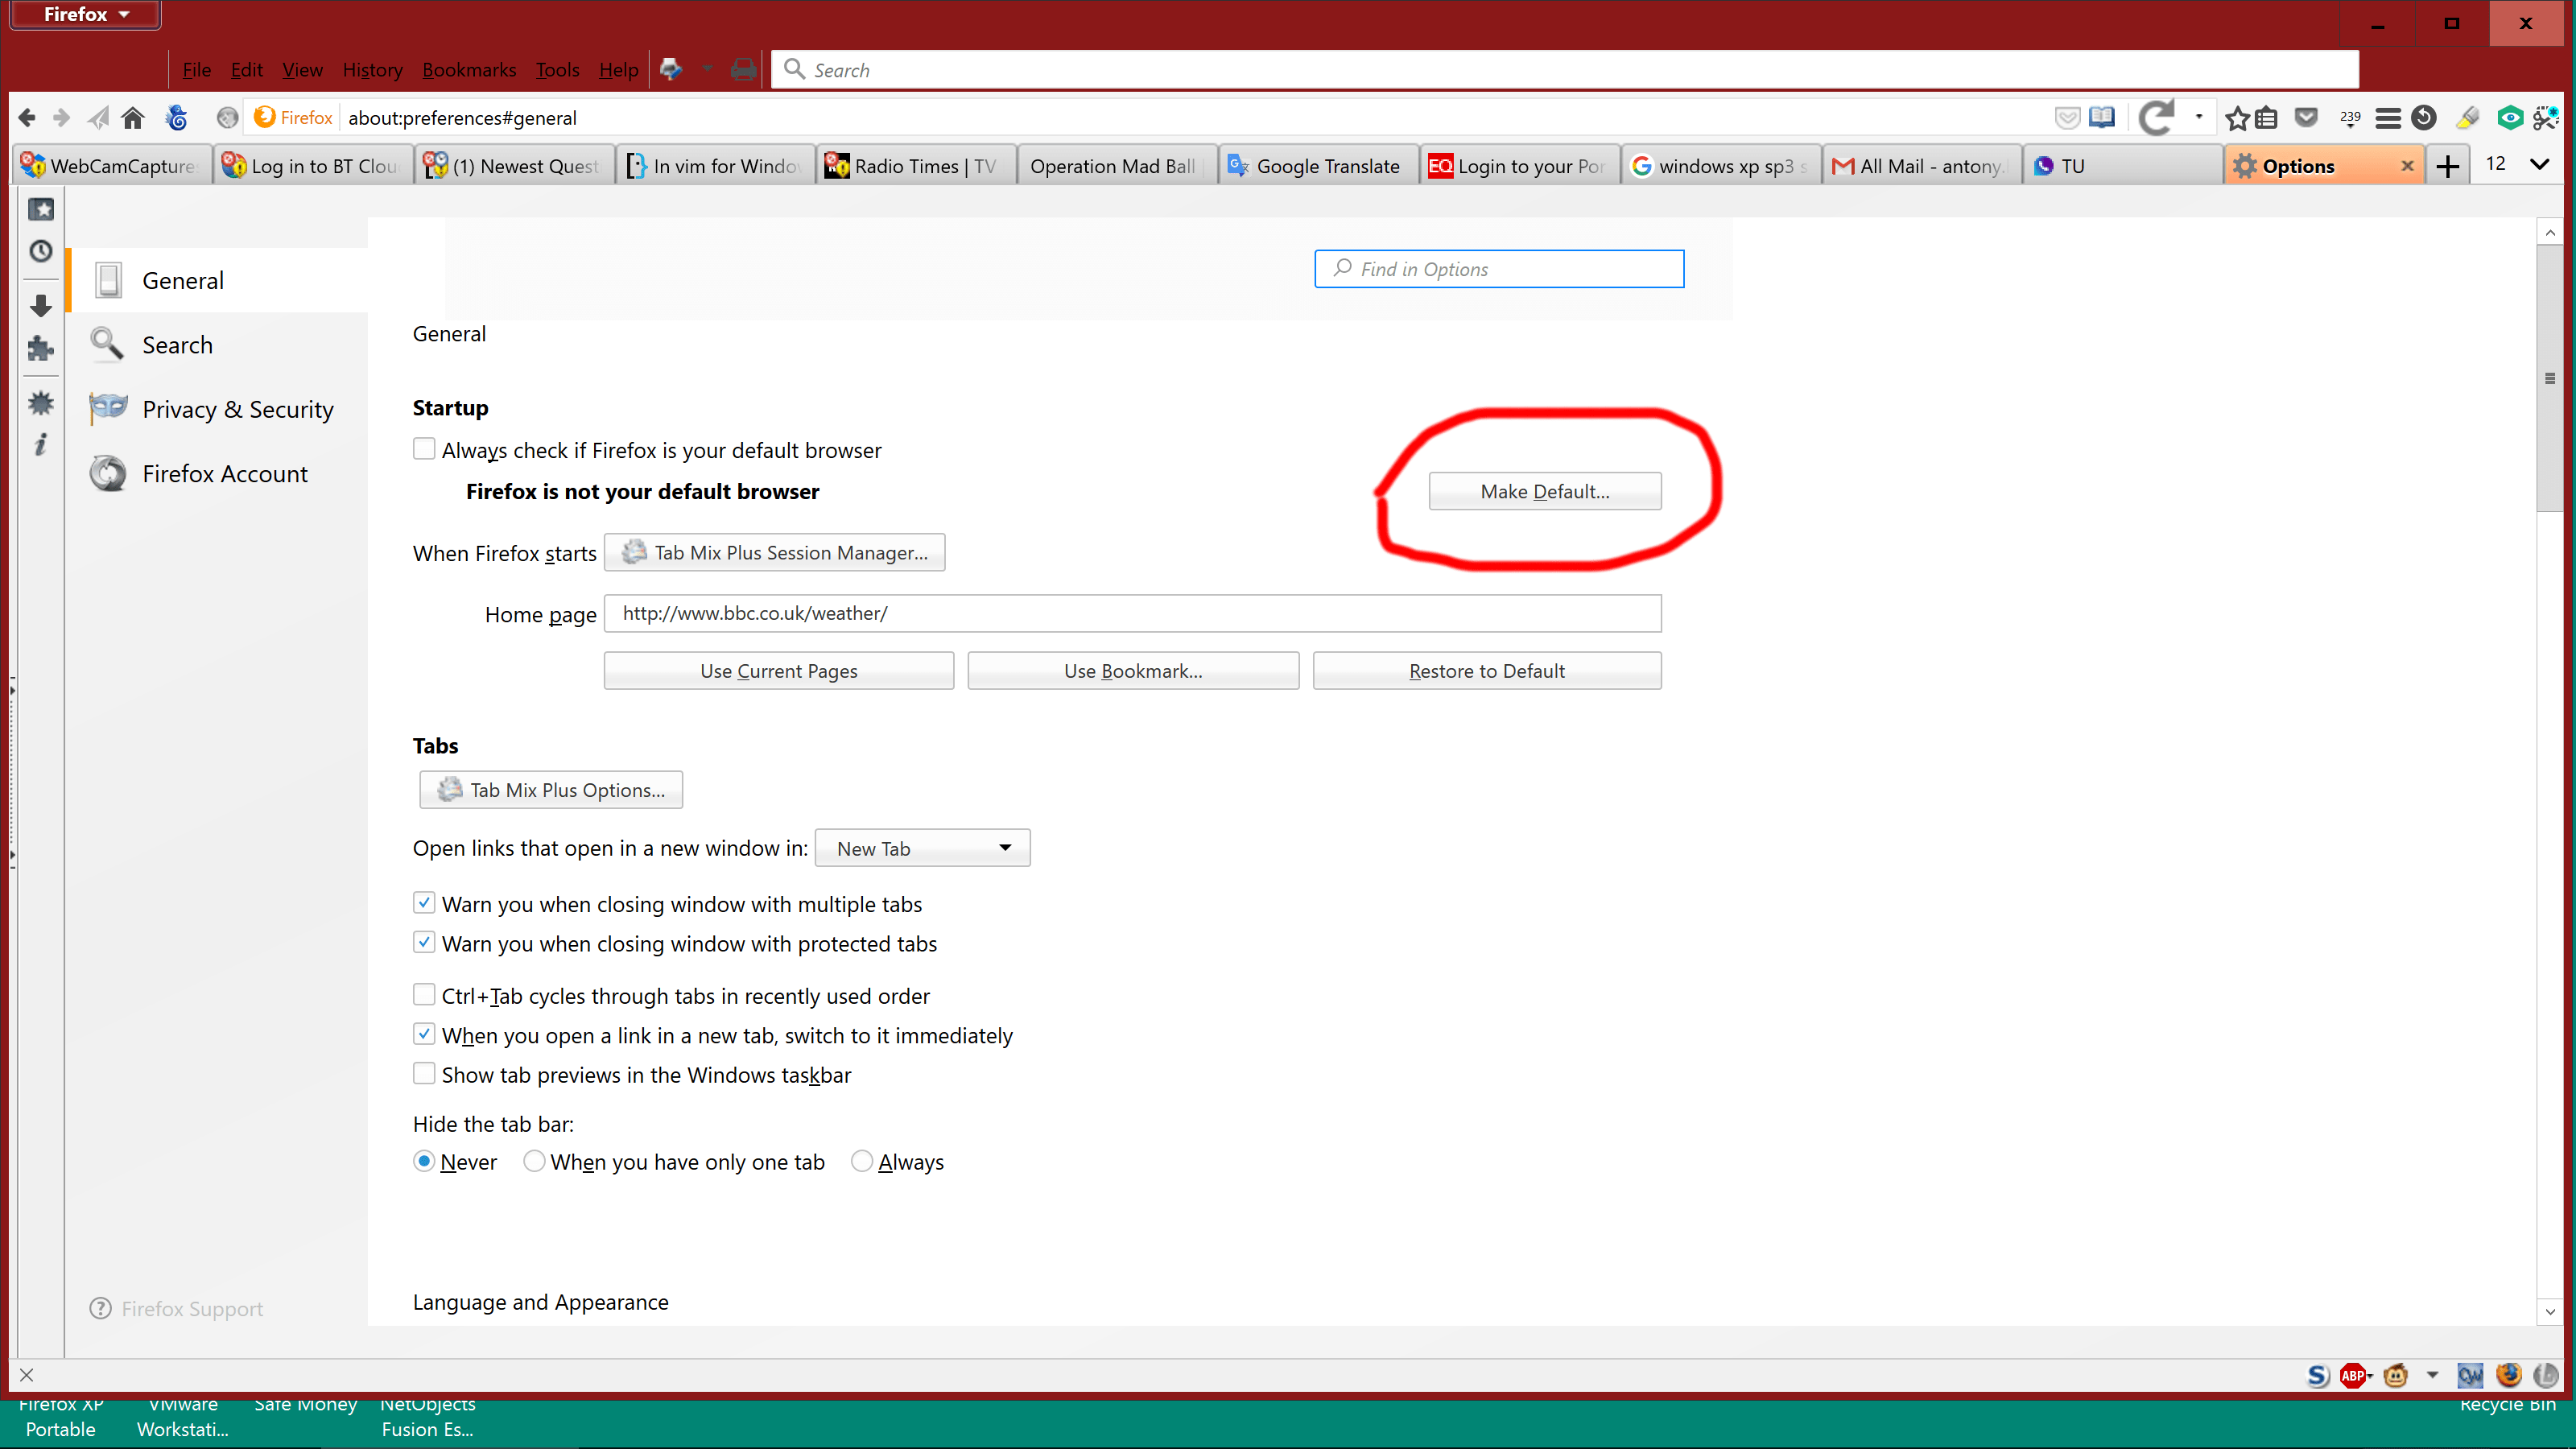The width and height of the screenshot is (2576, 1449).
Task: Check Show tab previews in Windows taskbar
Action: tap(424, 1074)
